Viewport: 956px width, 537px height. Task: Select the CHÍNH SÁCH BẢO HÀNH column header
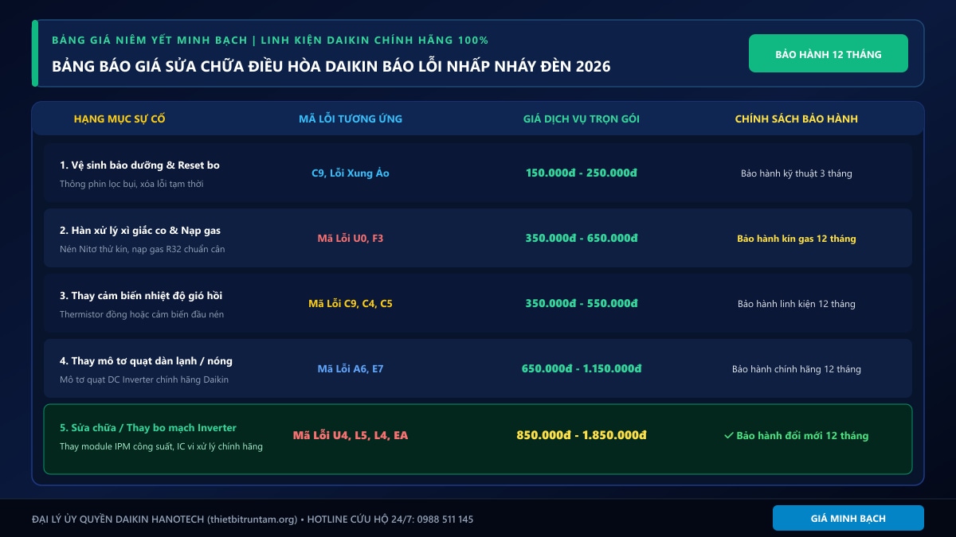click(797, 119)
